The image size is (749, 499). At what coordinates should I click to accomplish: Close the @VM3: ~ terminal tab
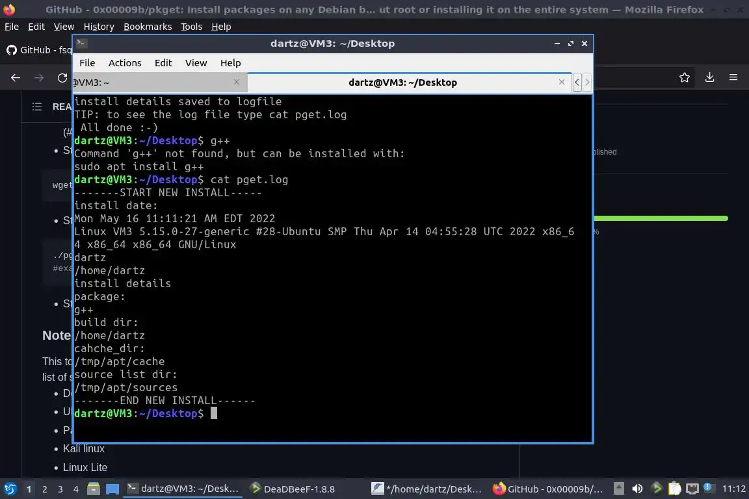[x=237, y=82]
